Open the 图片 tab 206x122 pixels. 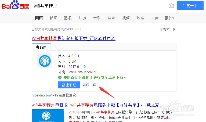111,18
